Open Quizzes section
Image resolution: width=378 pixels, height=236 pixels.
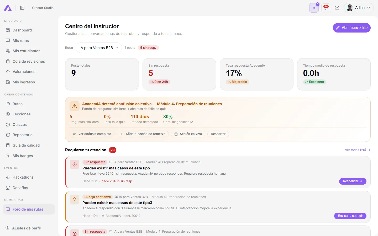tap(29, 125)
